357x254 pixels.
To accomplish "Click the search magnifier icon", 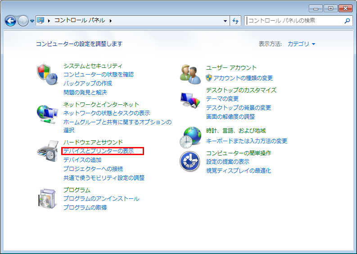I will [347, 21].
